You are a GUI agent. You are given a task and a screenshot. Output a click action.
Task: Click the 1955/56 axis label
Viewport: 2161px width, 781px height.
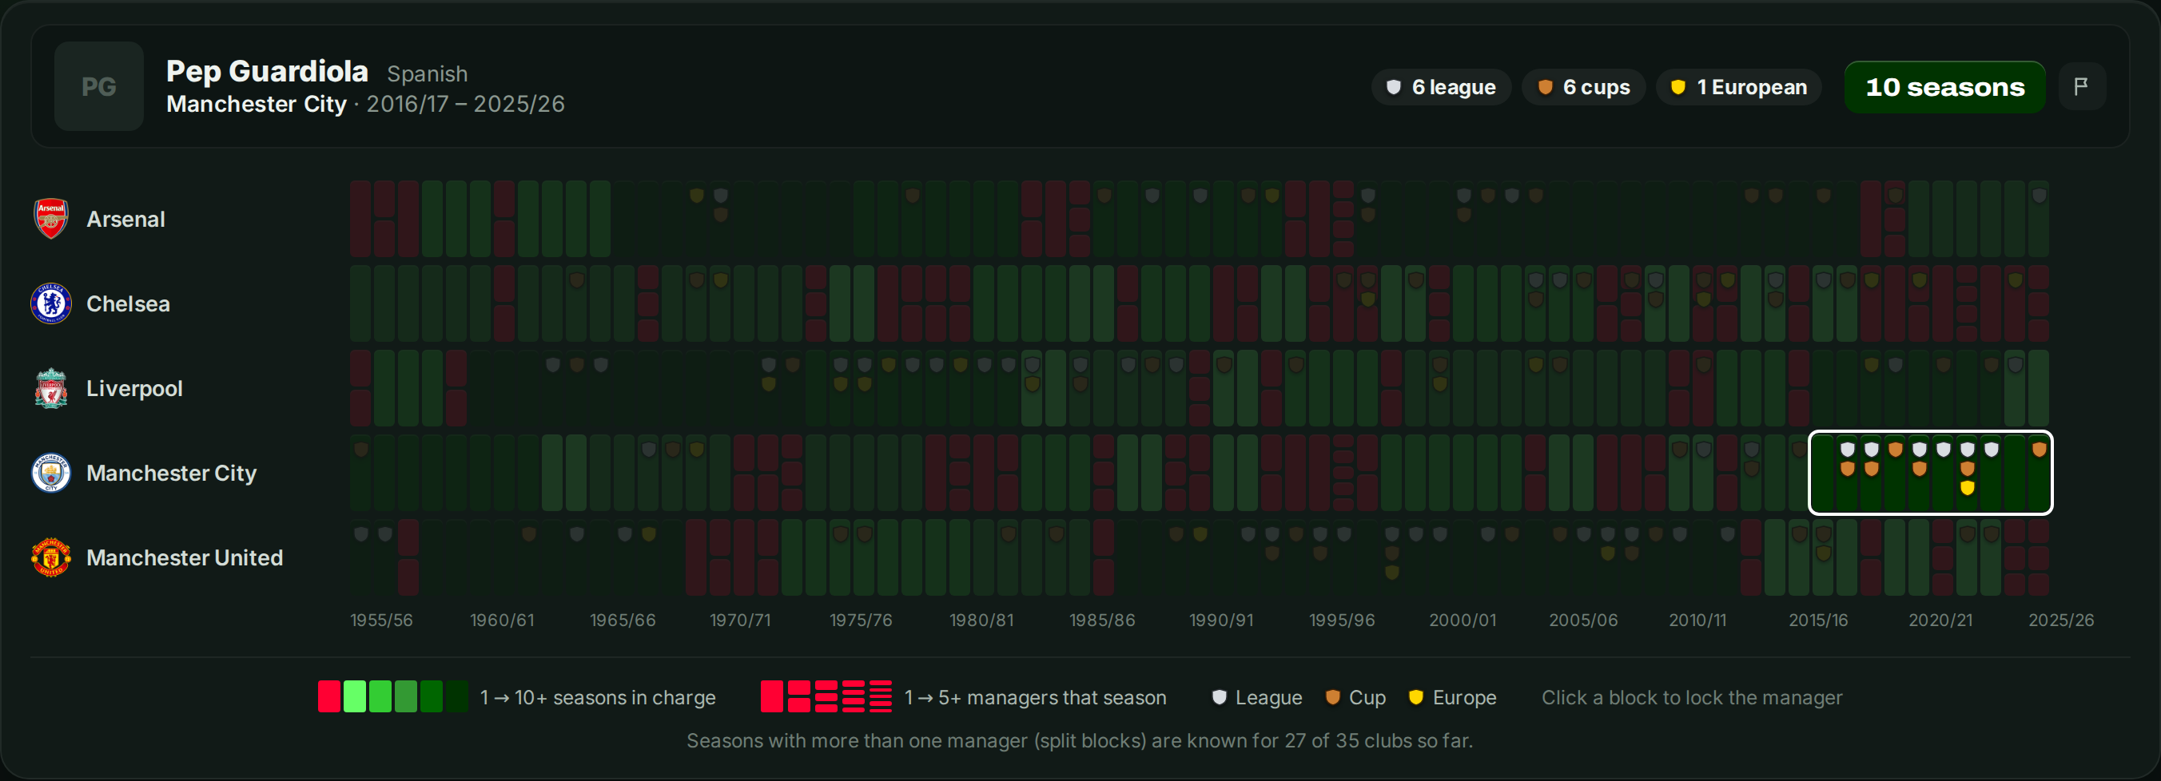381,620
